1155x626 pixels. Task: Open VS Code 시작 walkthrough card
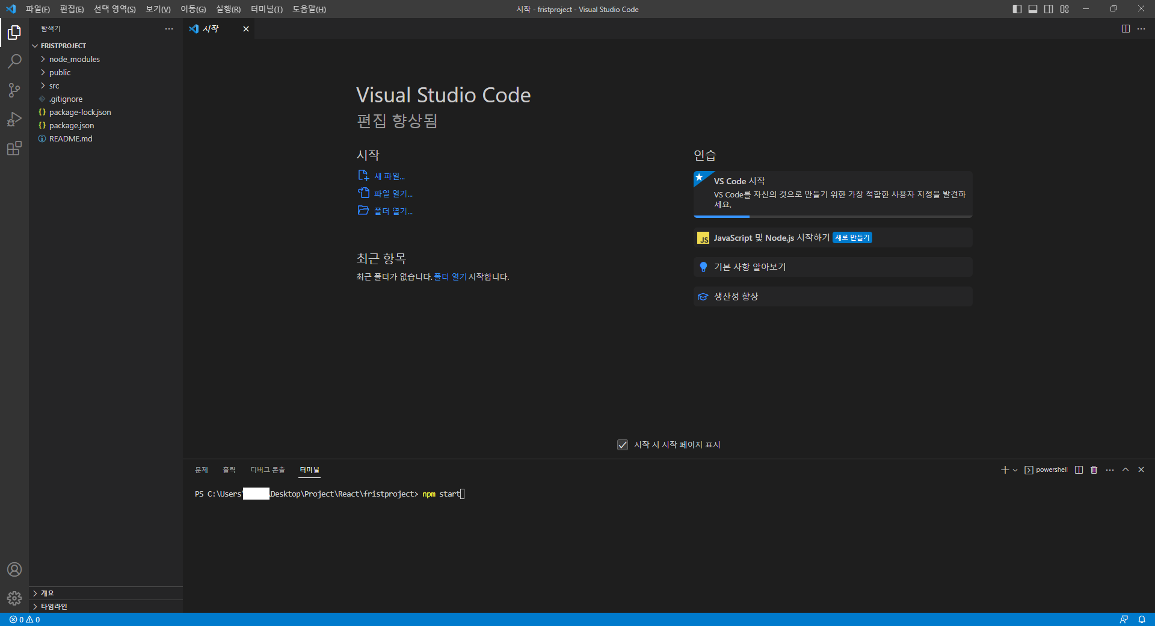pyautogui.click(x=833, y=193)
